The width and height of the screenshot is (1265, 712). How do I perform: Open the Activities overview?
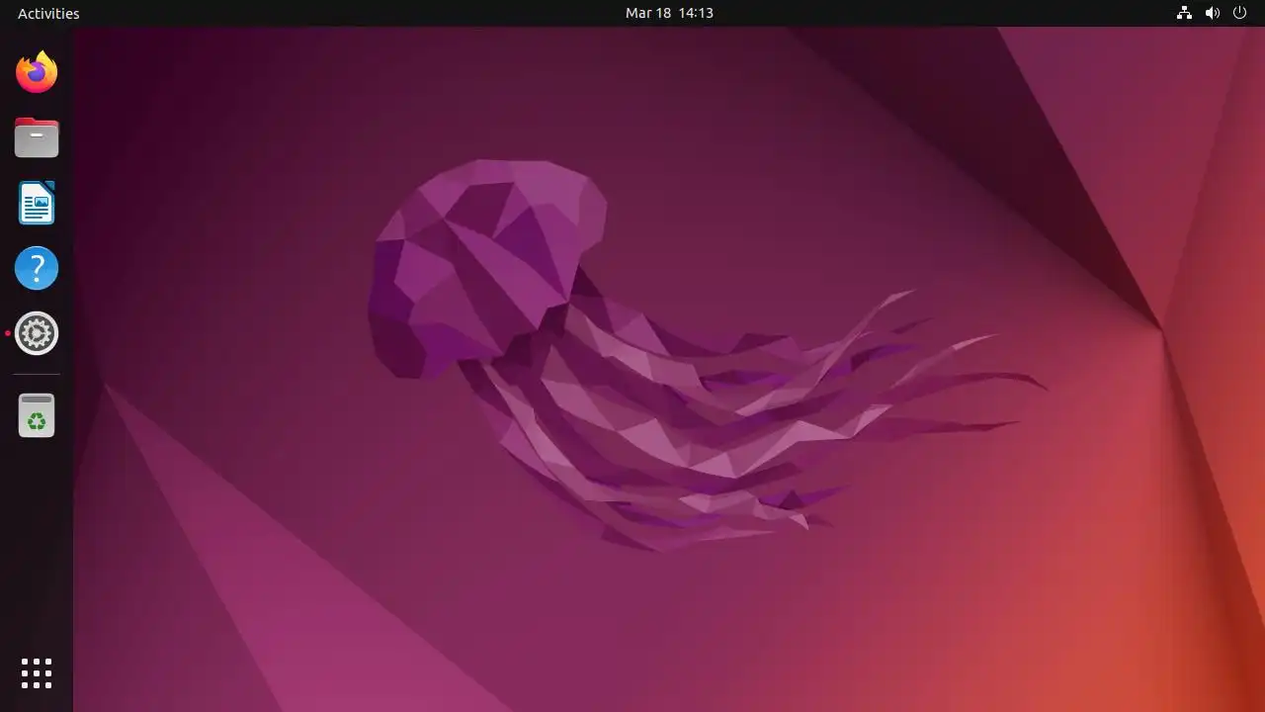pyautogui.click(x=48, y=13)
